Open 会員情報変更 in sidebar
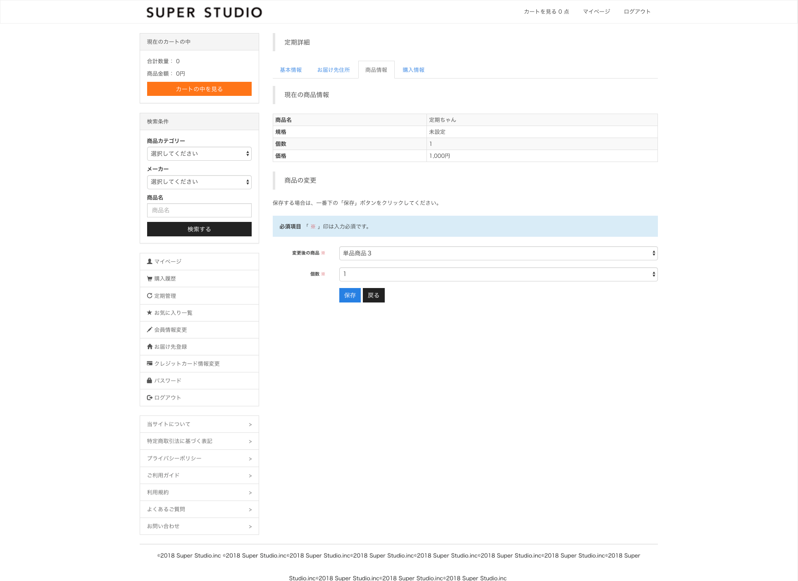Screen dimensions: 798x581 click(x=199, y=330)
